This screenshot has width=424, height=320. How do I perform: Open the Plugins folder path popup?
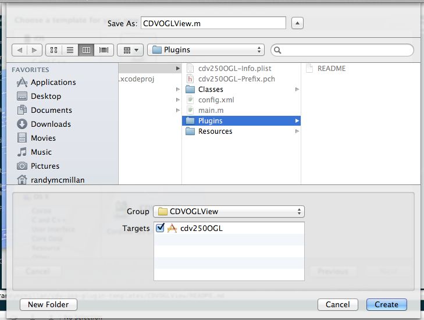(x=206, y=50)
